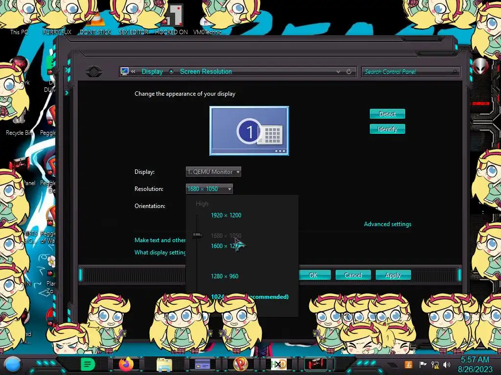Viewport: 501px width, 375px height.
Task: Click the hexagonal vent button left of address bar
Action: pyautogui.click(x=93, y=71)
